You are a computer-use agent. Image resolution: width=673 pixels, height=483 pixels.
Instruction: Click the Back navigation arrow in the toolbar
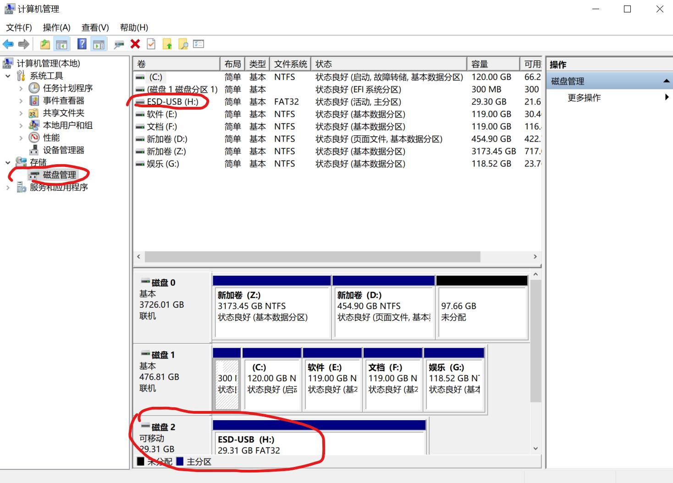click(x=8, y=44)
